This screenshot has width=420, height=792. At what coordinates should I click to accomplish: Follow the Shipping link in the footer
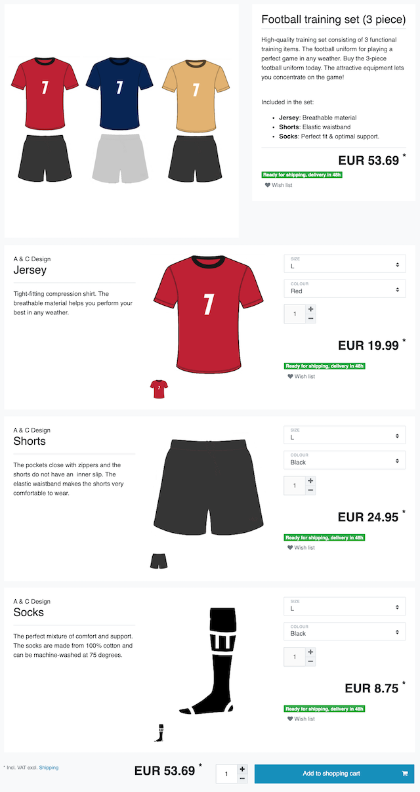[49, 767]
